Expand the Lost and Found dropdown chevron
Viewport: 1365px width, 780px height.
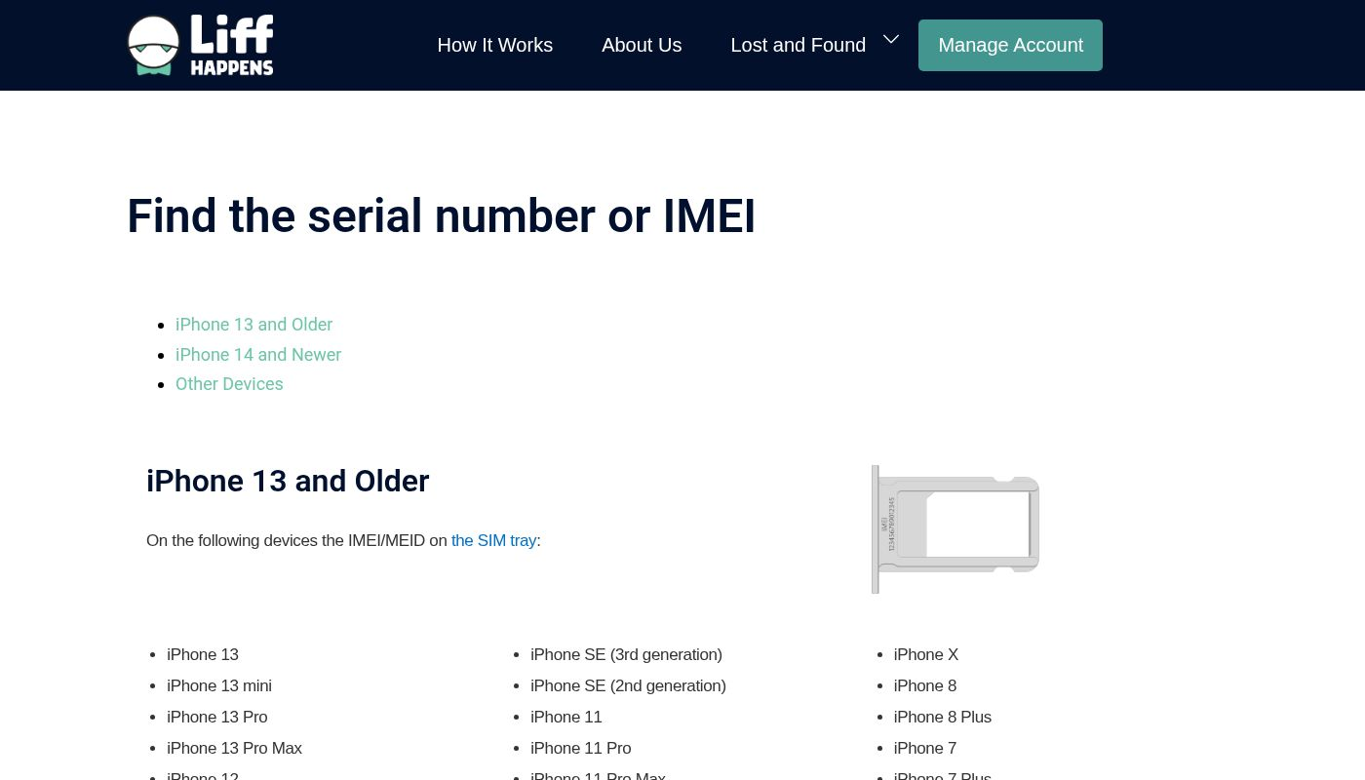[x=891, y=39]
